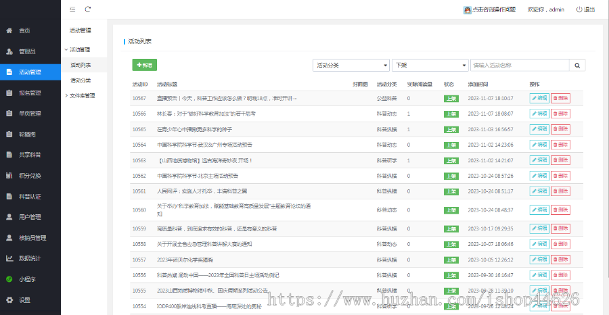609x315 pixels.
Task: Click the QQ consult icon
Action: [x=467, y=9]
